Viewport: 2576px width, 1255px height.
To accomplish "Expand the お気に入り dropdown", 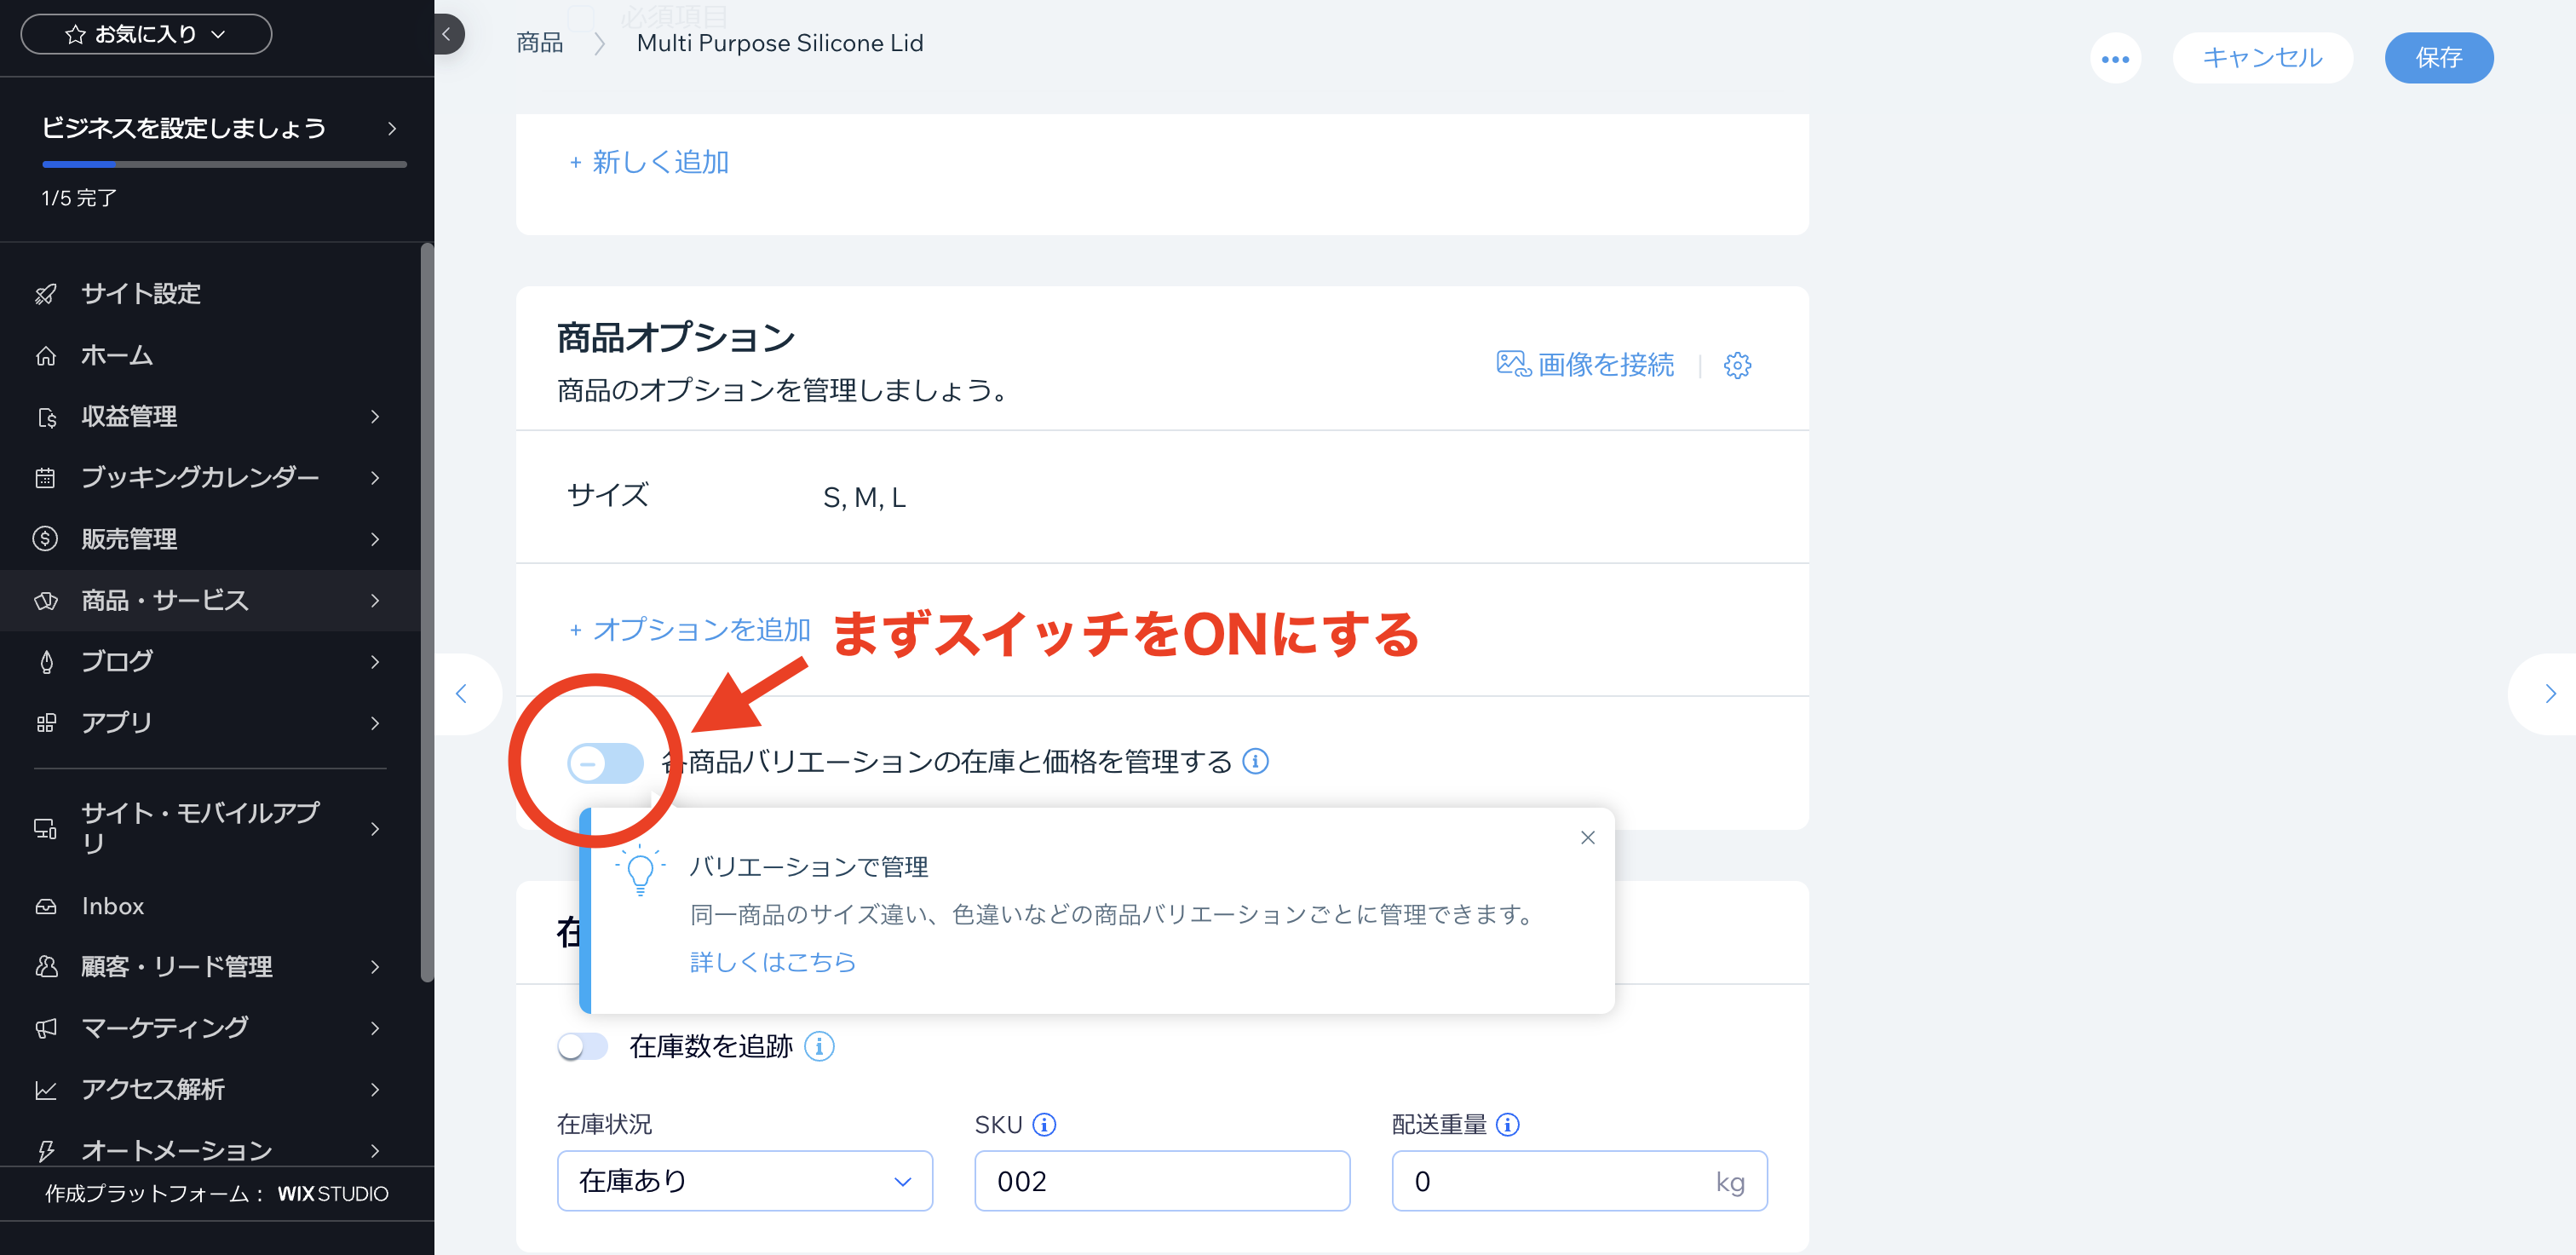I will pyautogui.click(x=146, y=33).
